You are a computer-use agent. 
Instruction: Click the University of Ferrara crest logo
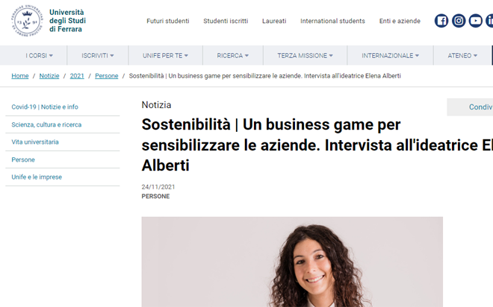point(27,21)
